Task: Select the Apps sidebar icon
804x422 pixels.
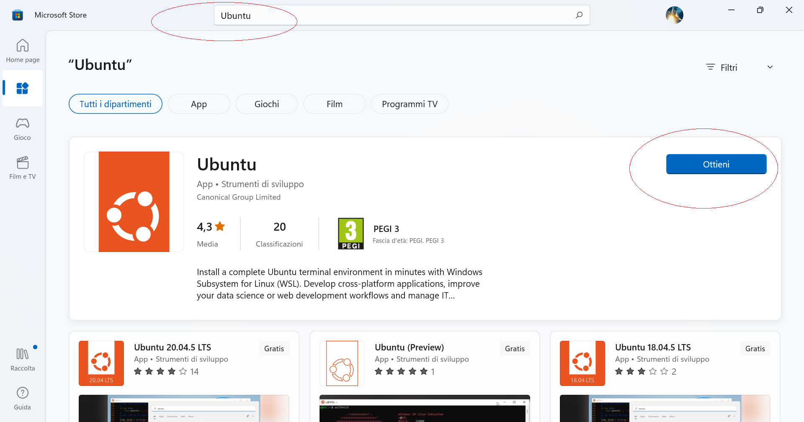Action: pyautogui.click(x=23, y=88)
